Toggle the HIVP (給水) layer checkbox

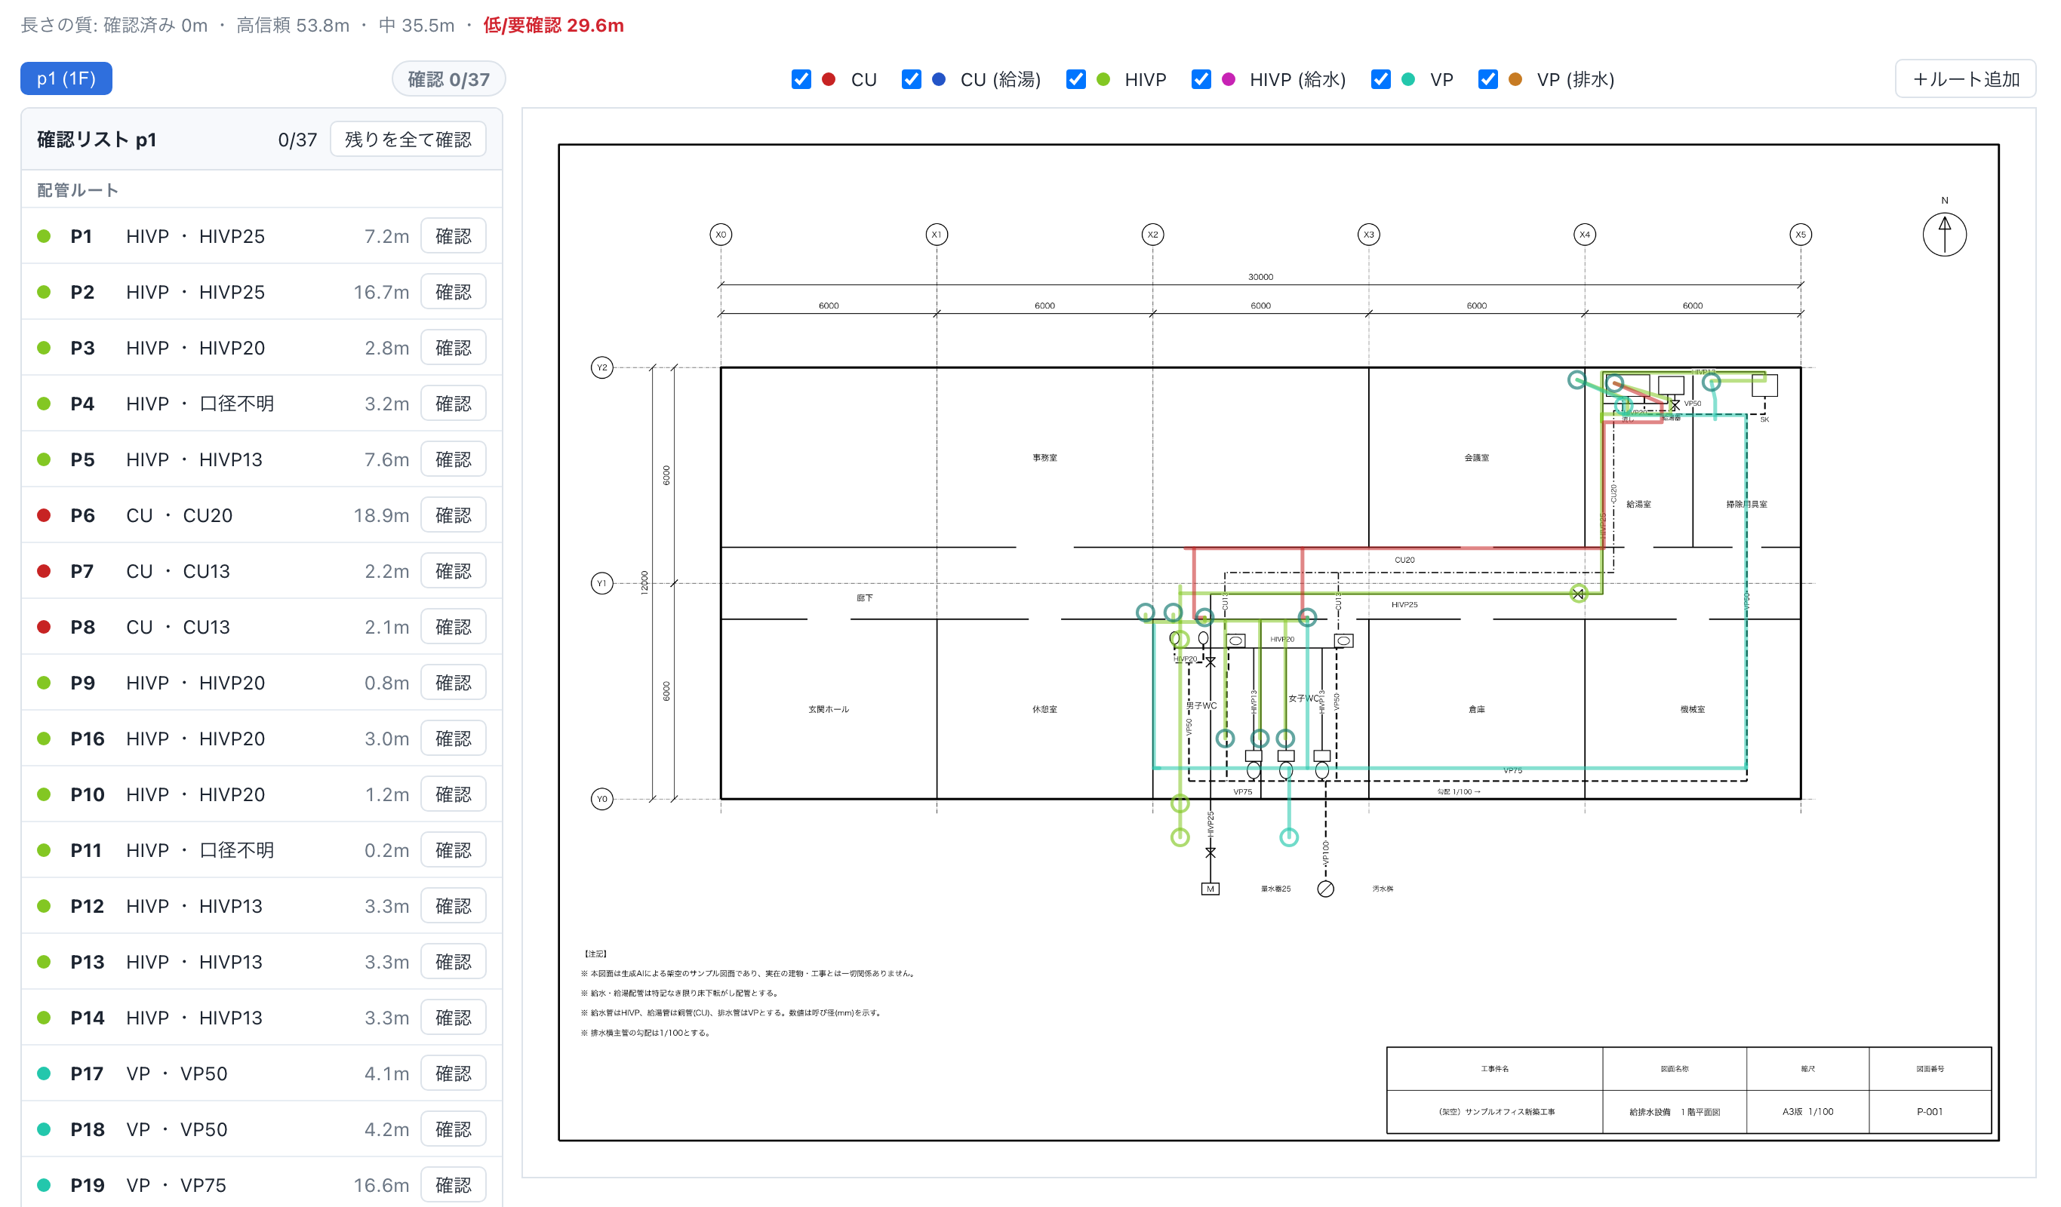point(1201,79)
